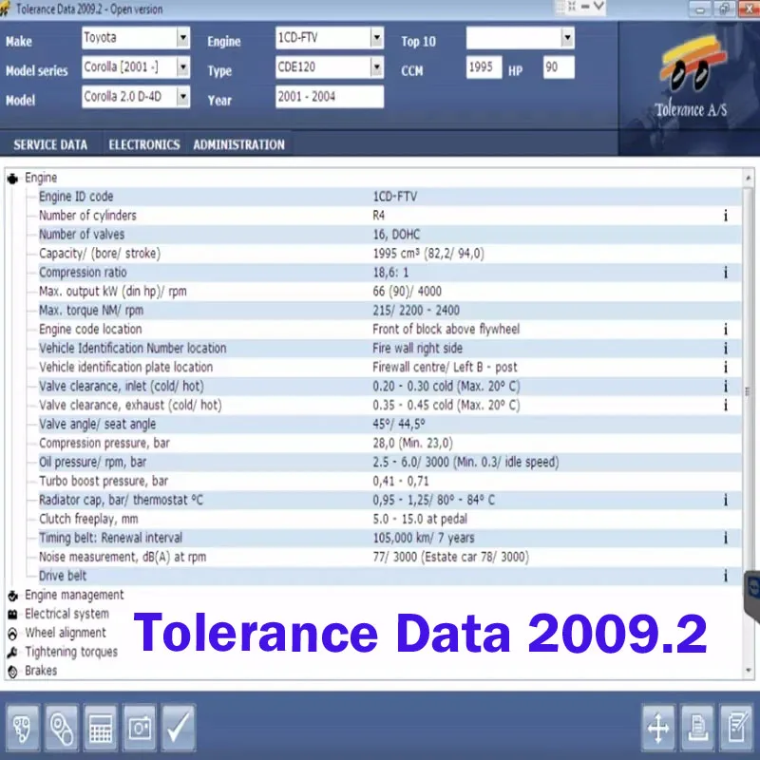760x760 pixels.
Task: Click the notes edit button
Action: [737, 727]
